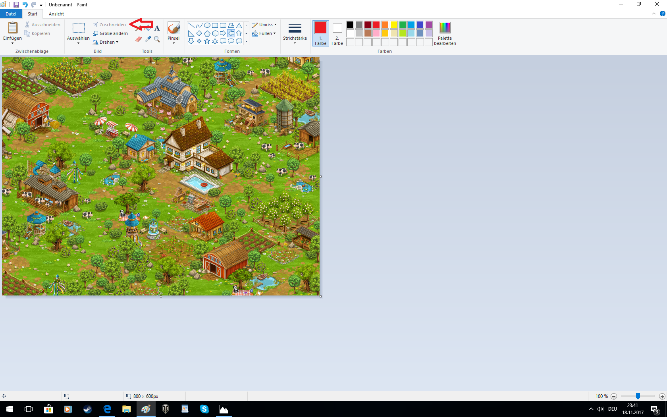Pick the yellow color swatch
This screenshot has height=417, width=667.
(394, 25)
